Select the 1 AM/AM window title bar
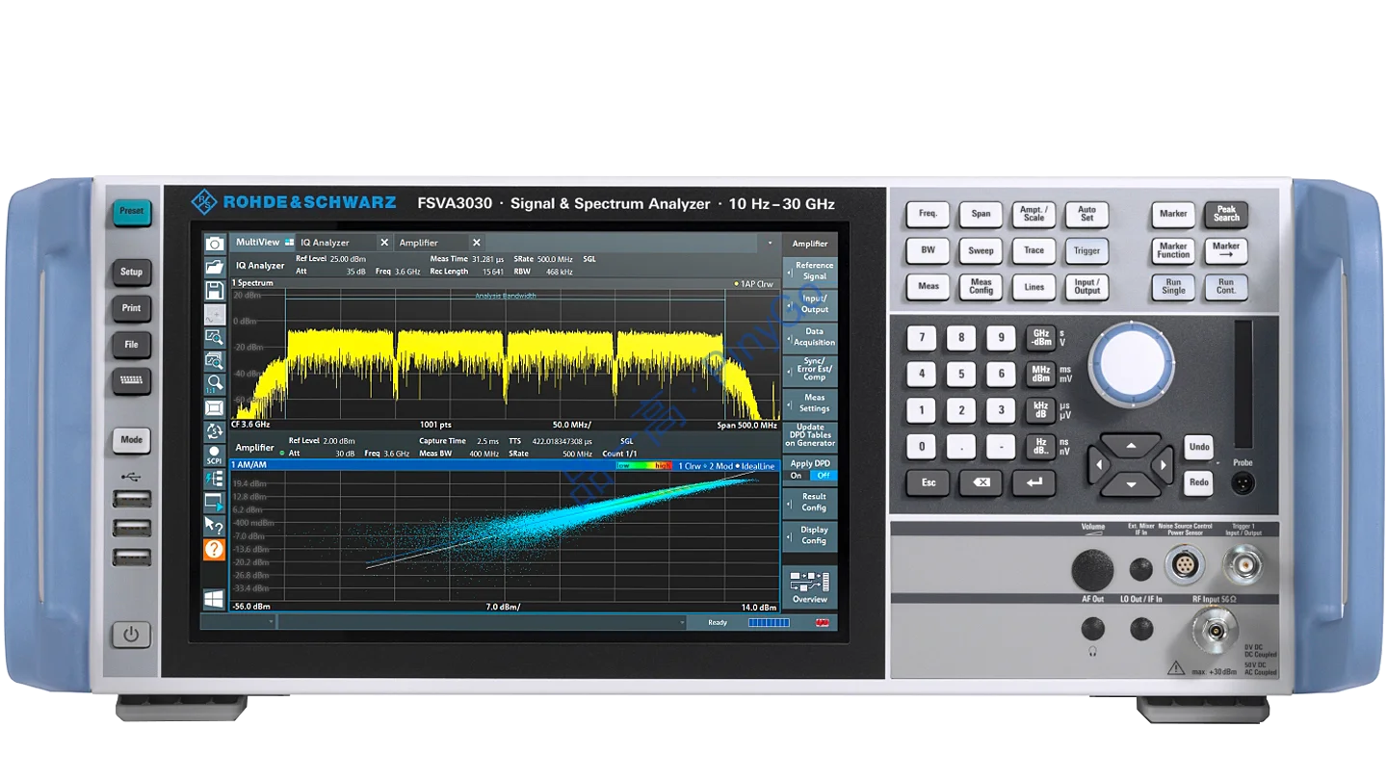The width and height of the screenshot is (1387, 780). (505, 465)
